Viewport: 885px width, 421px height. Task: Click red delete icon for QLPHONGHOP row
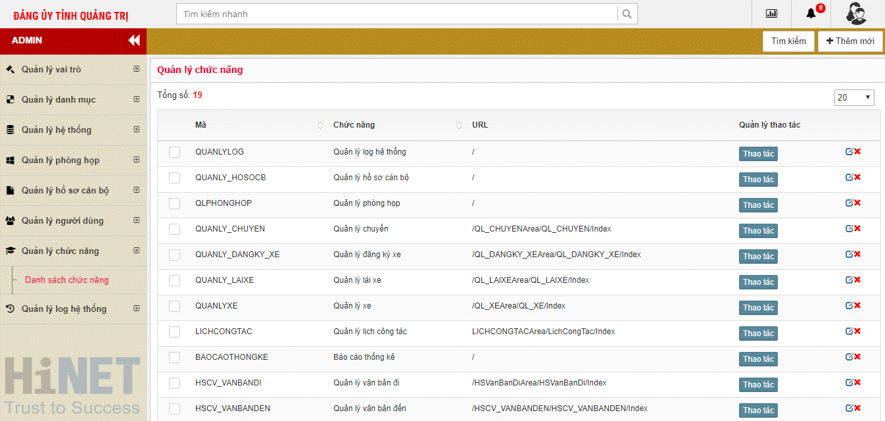click(x=857, y=203)
